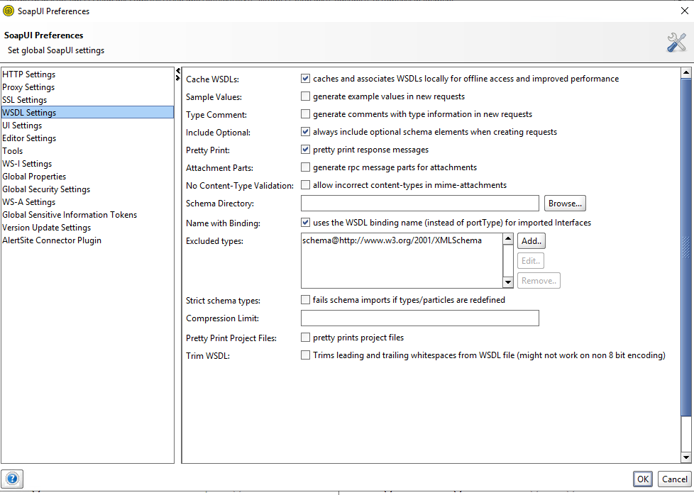
Task: Click the excluded types list scroll up arrow
Action: click(508, 240)
